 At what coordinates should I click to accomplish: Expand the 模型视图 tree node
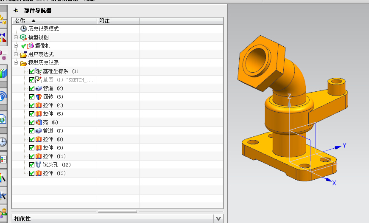(16, 37)
